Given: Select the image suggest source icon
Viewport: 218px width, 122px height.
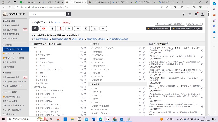Looking at the screenshot, I should (x=86, y=28).
